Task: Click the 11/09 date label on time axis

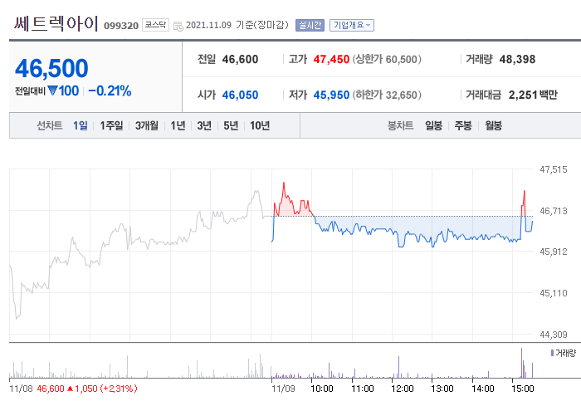Action: point(283,389)
